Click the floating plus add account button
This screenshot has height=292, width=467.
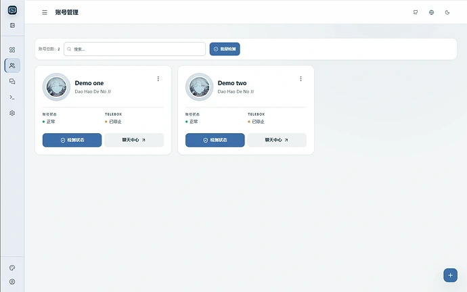tap(450, 275)
